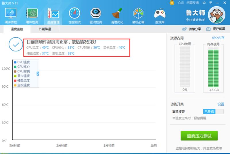230x154 pixels.
Task: Collapse the chart legend with arrow
Action: 38,74
